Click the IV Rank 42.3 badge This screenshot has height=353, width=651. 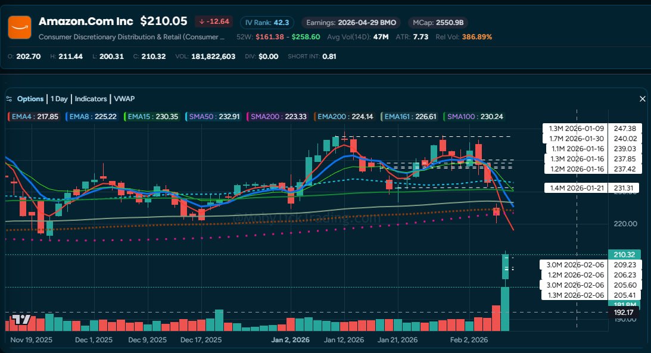point(266,22)
